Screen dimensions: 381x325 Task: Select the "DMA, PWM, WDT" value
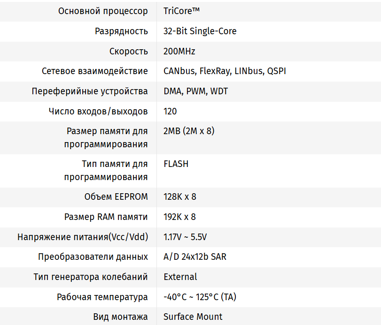click(195, 91)
